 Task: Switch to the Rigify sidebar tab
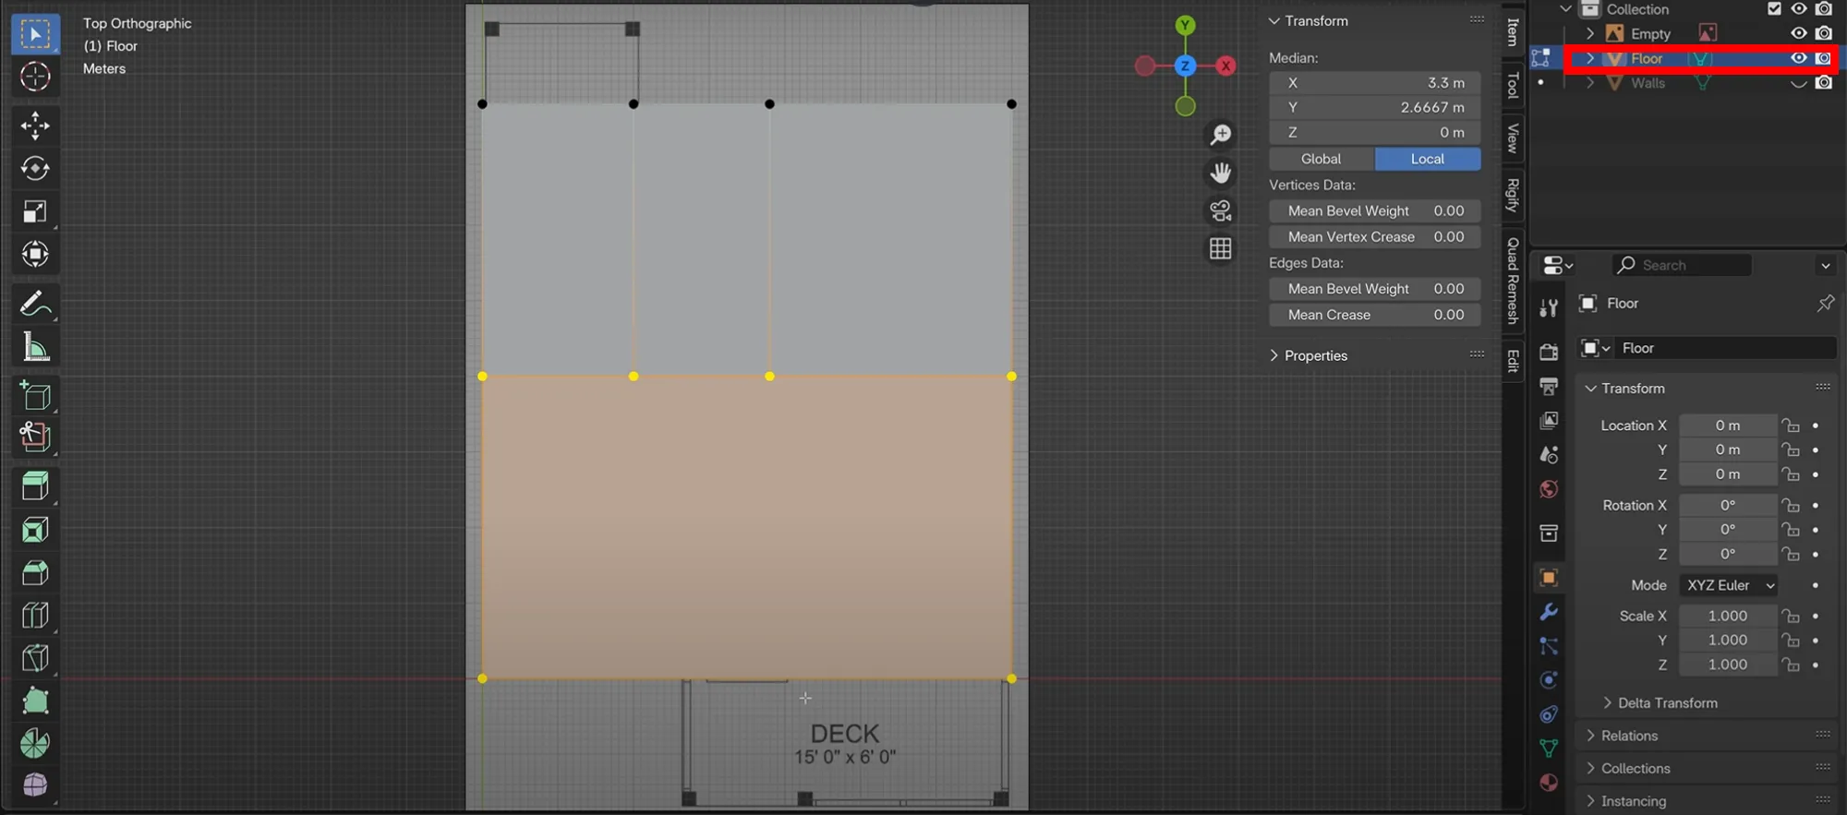(1513, 195)
